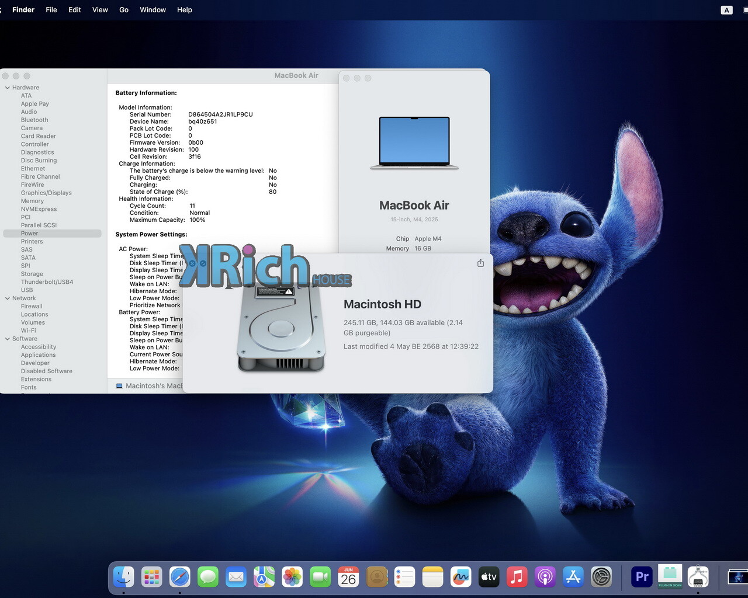Click the Share icon in the Macintosh HD panel
The height and width of the screenshot is (598, 748).
point(480,263)
